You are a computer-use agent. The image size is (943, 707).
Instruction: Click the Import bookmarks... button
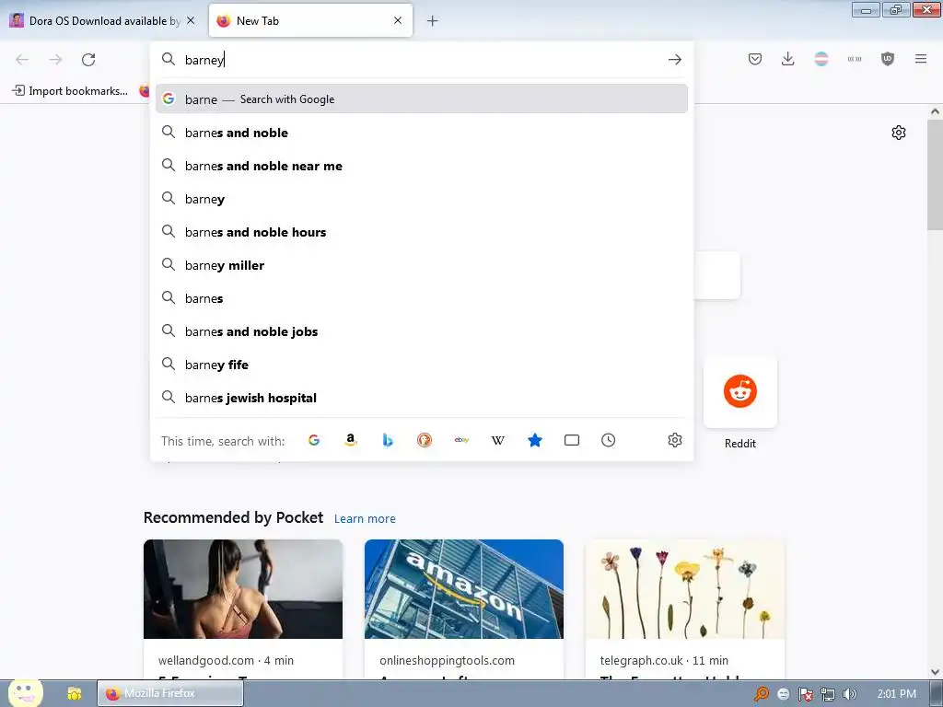[x=70, y=91]
